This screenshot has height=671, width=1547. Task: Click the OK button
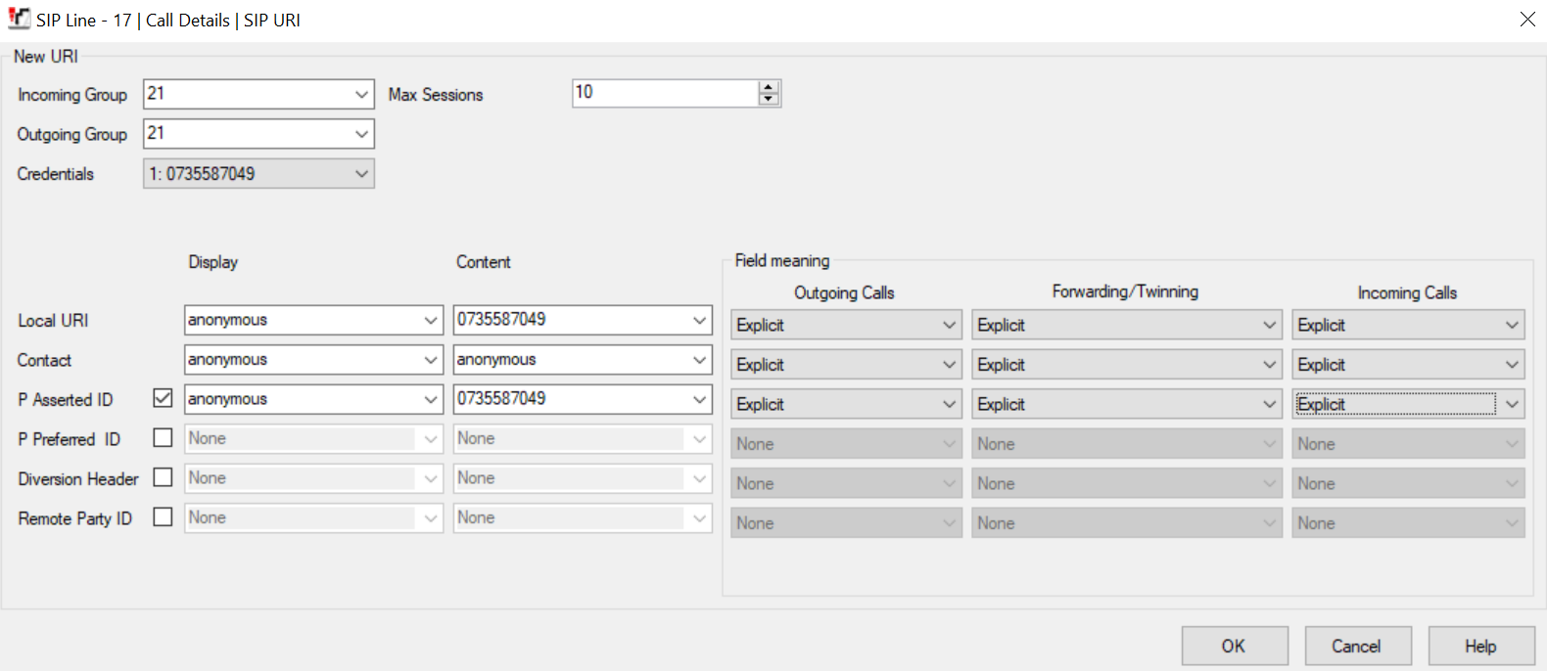pyautogui.click(x=1234, y=646)
